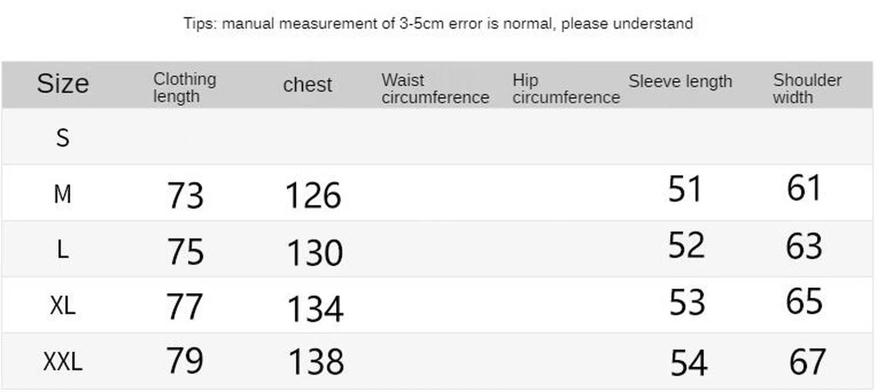Click the XXL size row label
The width and height of the screenshot is (877, 392).
coord(63,362)
